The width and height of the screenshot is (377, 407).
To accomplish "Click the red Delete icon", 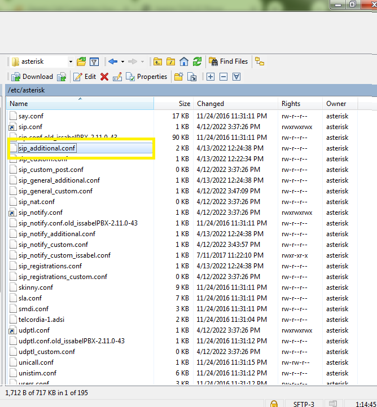I will click(104, 77).
